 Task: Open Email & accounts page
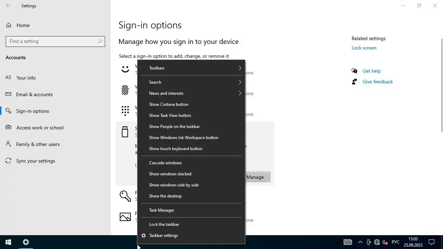click(x=55, y=94)
